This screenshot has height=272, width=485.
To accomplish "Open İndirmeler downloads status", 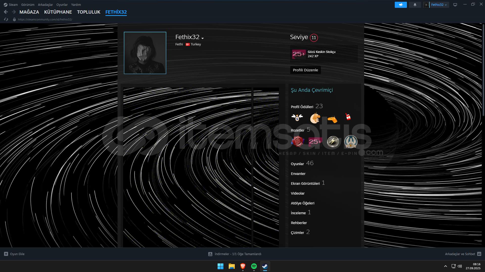I will (x=238, y=254).
